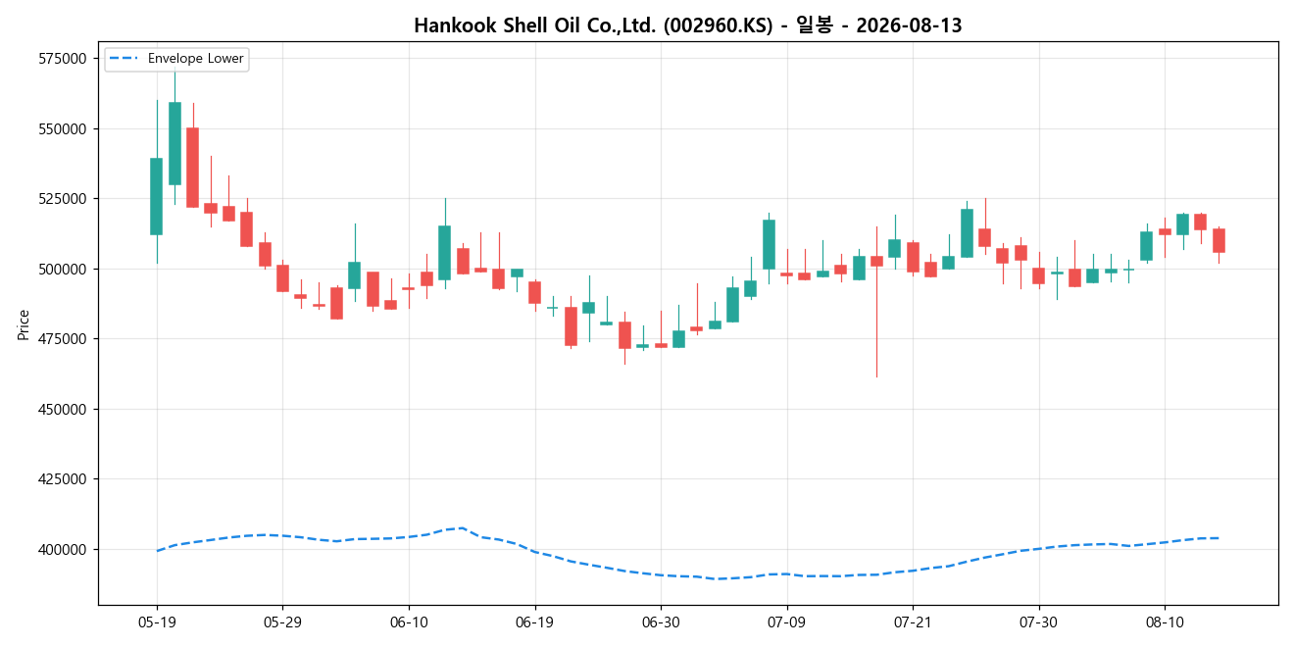Screen dimensions: 1294x647
Task: Click the 550000 y-axis tick label
Action: pyautogui.click(x=65, y=128)
